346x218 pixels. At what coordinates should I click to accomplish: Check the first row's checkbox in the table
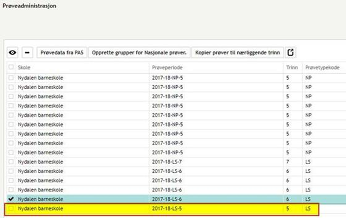click(11, 78)
